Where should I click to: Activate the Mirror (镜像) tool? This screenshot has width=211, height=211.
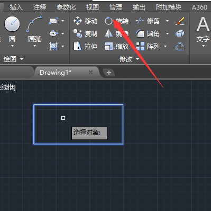116,33
